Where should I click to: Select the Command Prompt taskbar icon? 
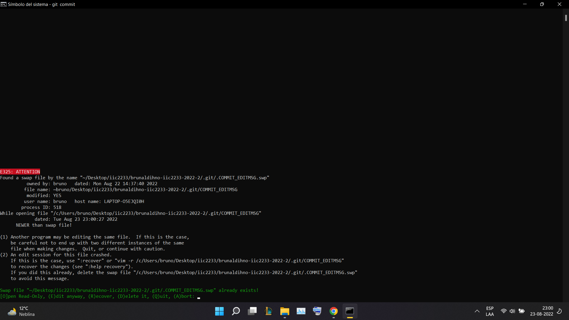[x=350, y=311]
